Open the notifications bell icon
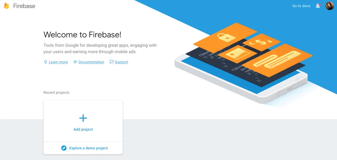The image size is (337, 160). [x=318, y=6]
